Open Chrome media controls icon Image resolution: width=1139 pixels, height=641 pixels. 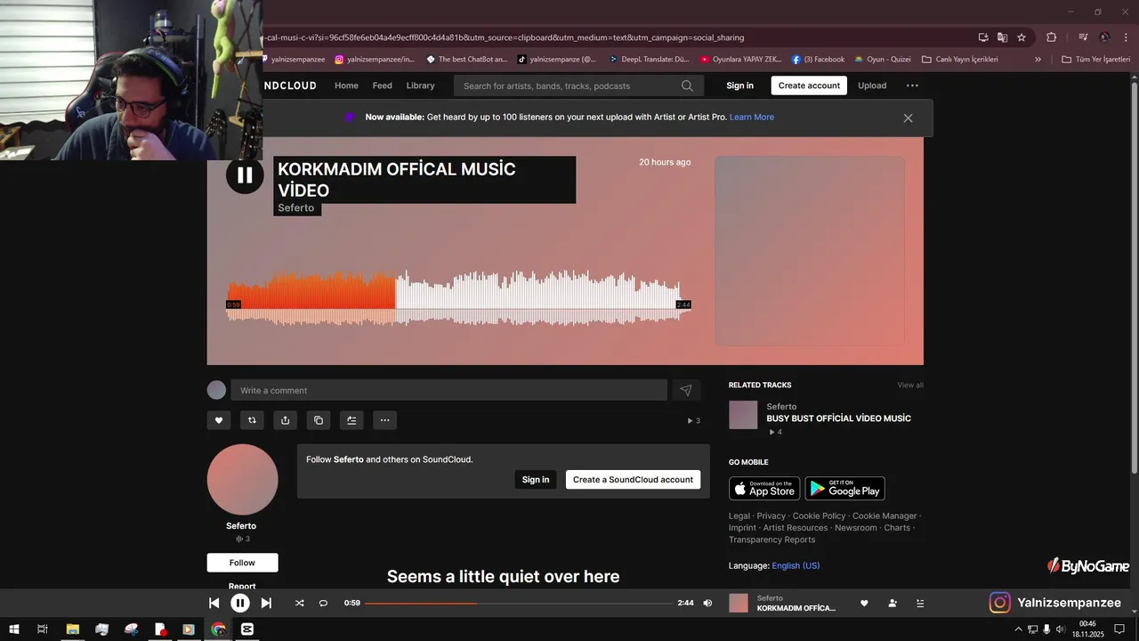(1083, 37)
